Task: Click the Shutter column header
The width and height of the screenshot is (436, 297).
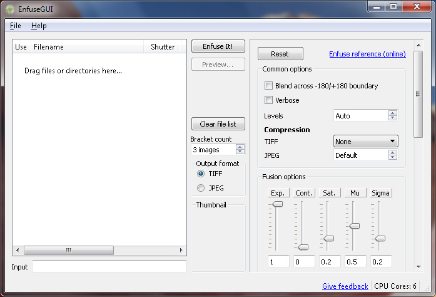Action: pyautogui.click(x=163, y=46)
